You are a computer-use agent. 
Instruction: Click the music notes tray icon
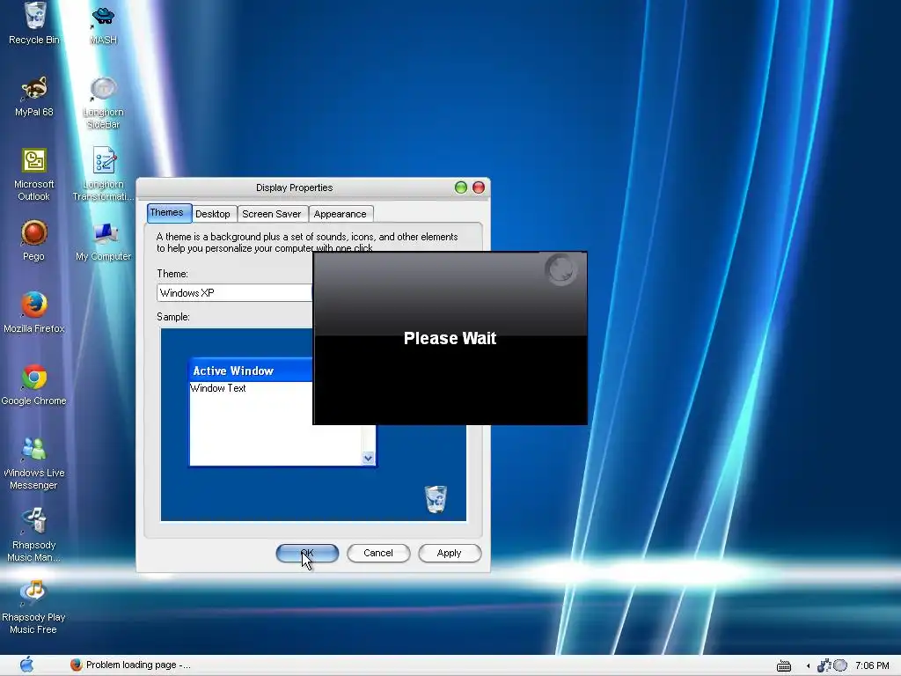coord(824,665)
